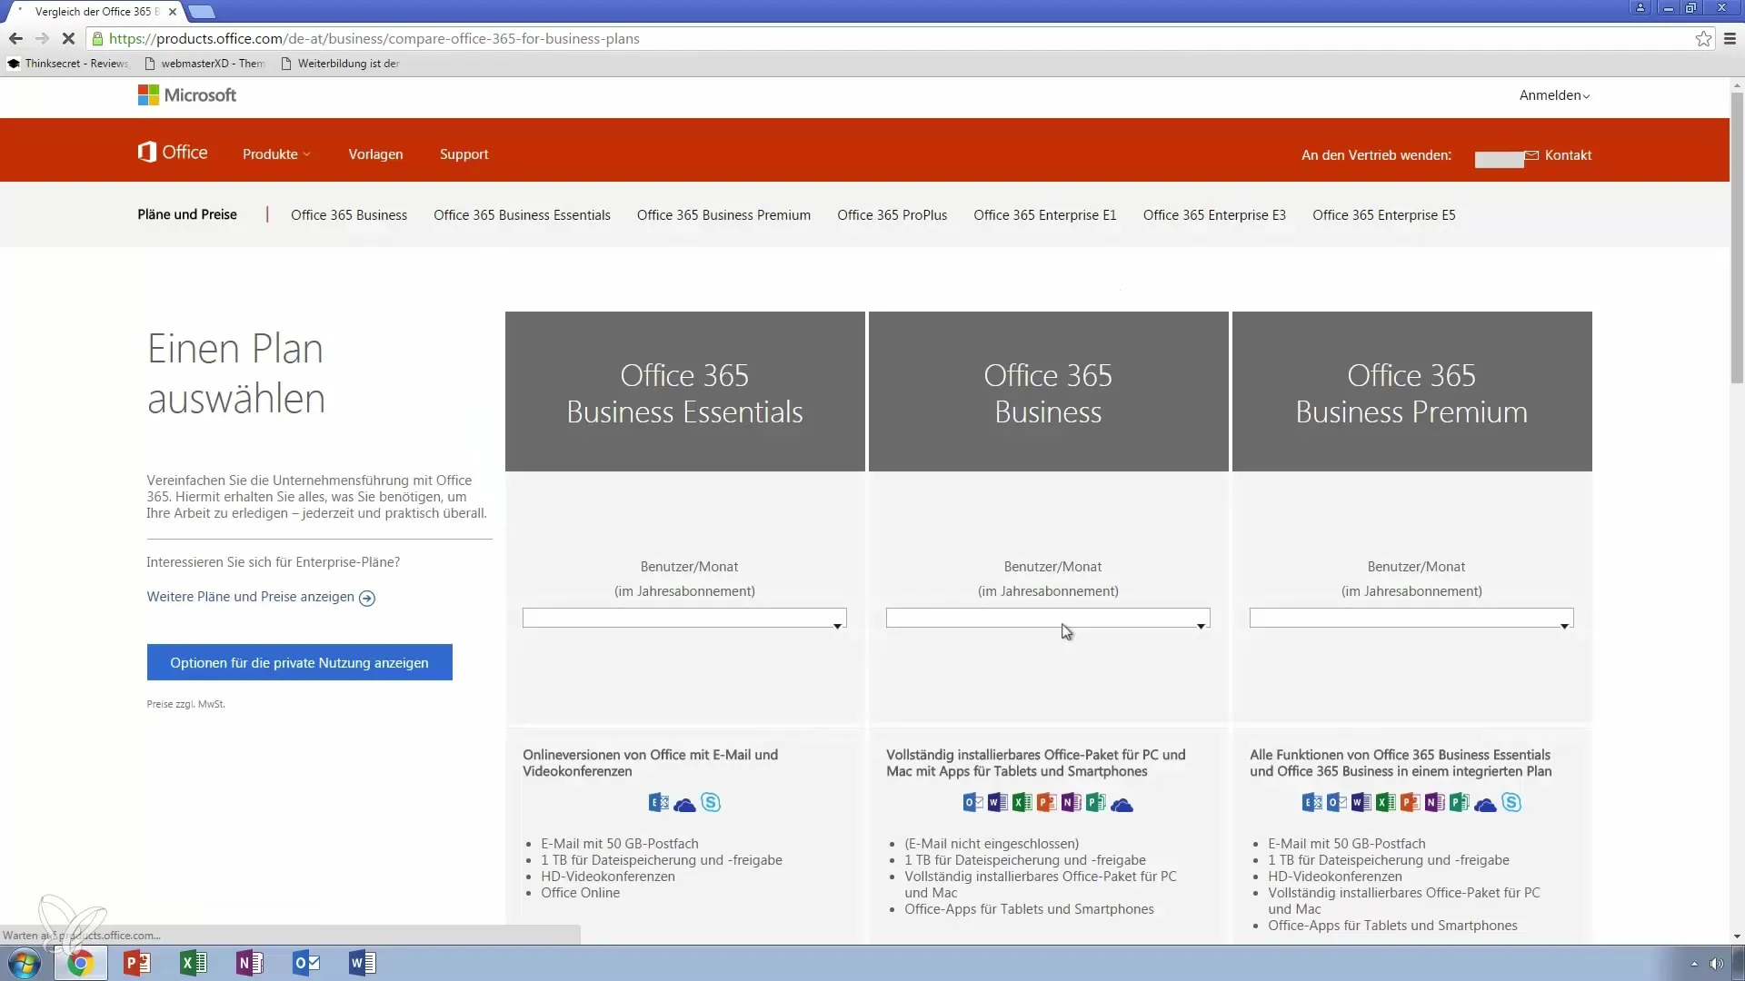
Task: Click the Word icon in the Office 365 Business column
Action: click(x=997, y=803)
